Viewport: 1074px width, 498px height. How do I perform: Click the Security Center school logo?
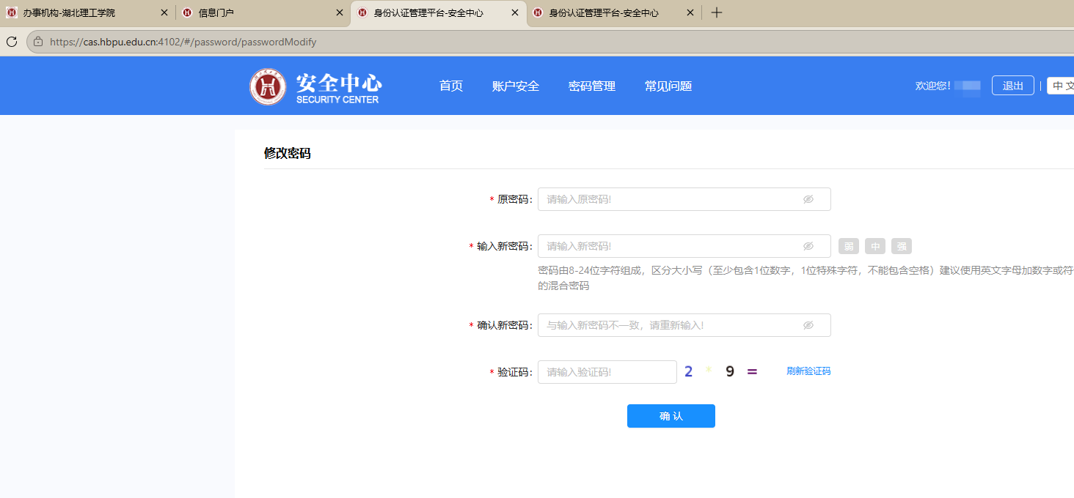[268, 86]
